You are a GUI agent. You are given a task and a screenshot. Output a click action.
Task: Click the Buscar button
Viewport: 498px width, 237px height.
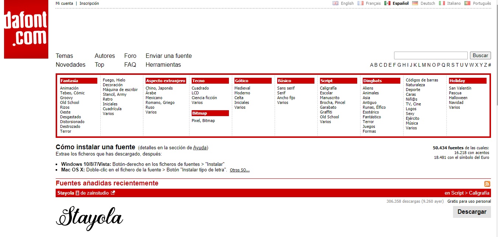480,55
